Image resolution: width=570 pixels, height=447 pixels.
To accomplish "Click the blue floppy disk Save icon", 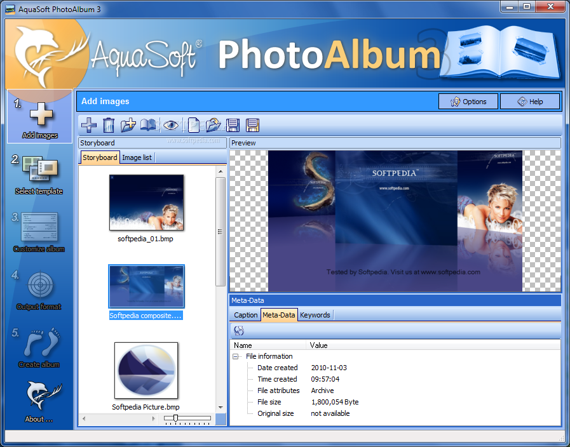I will pos(233,125).
